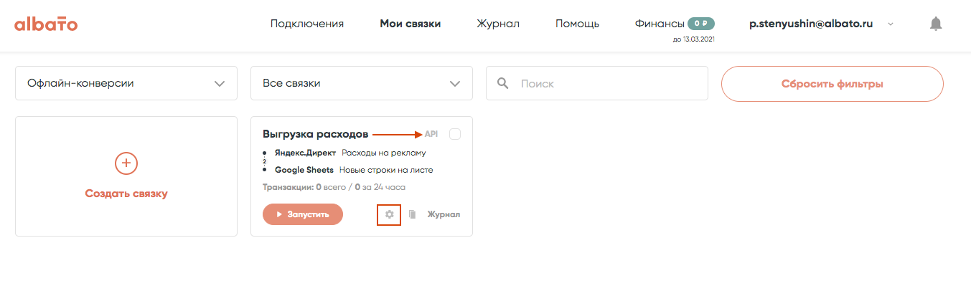Click the 0 ₽ balance badge
This screenshot has width=971, height=291.
(700, 24)
